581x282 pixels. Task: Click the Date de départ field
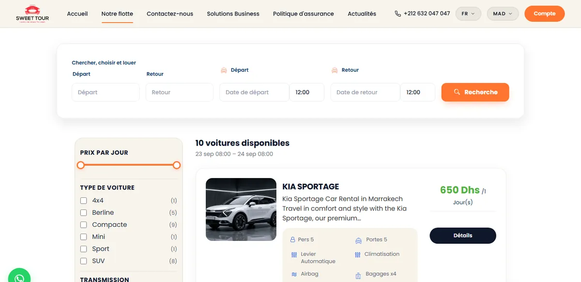pyautogui.click(x=254, y=92)
